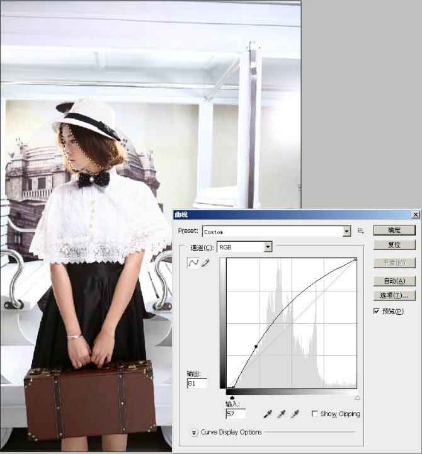Click the 输入 input value field
The image size is (422, 454).
click(x=236, y=414)
